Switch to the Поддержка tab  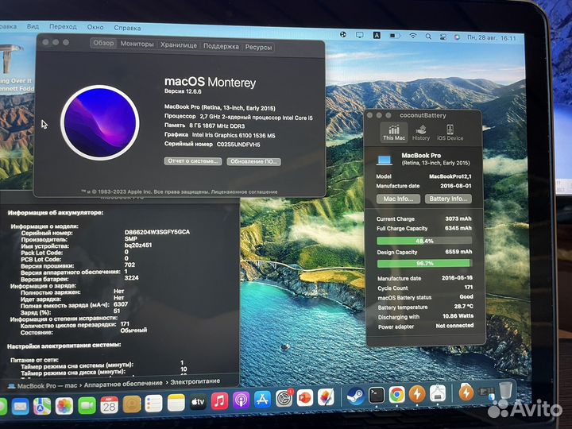221,46
